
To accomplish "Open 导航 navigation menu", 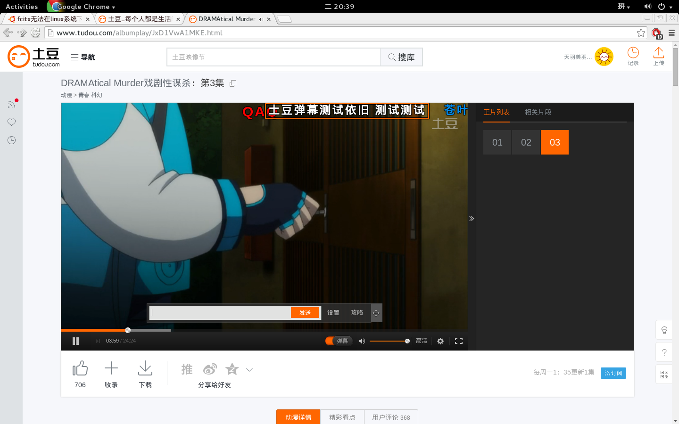I will [83, 57].
